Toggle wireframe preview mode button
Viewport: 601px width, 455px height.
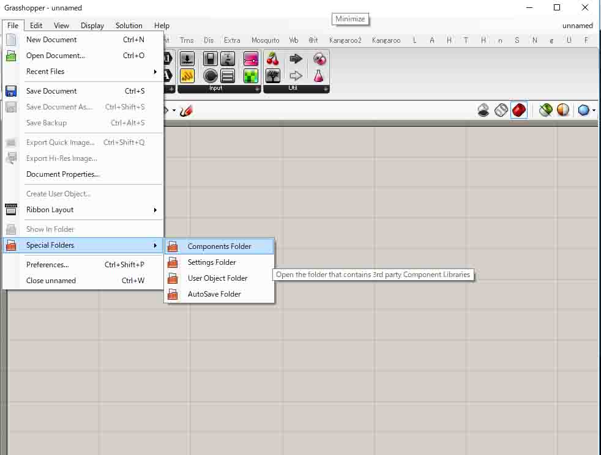coord(501,110)
